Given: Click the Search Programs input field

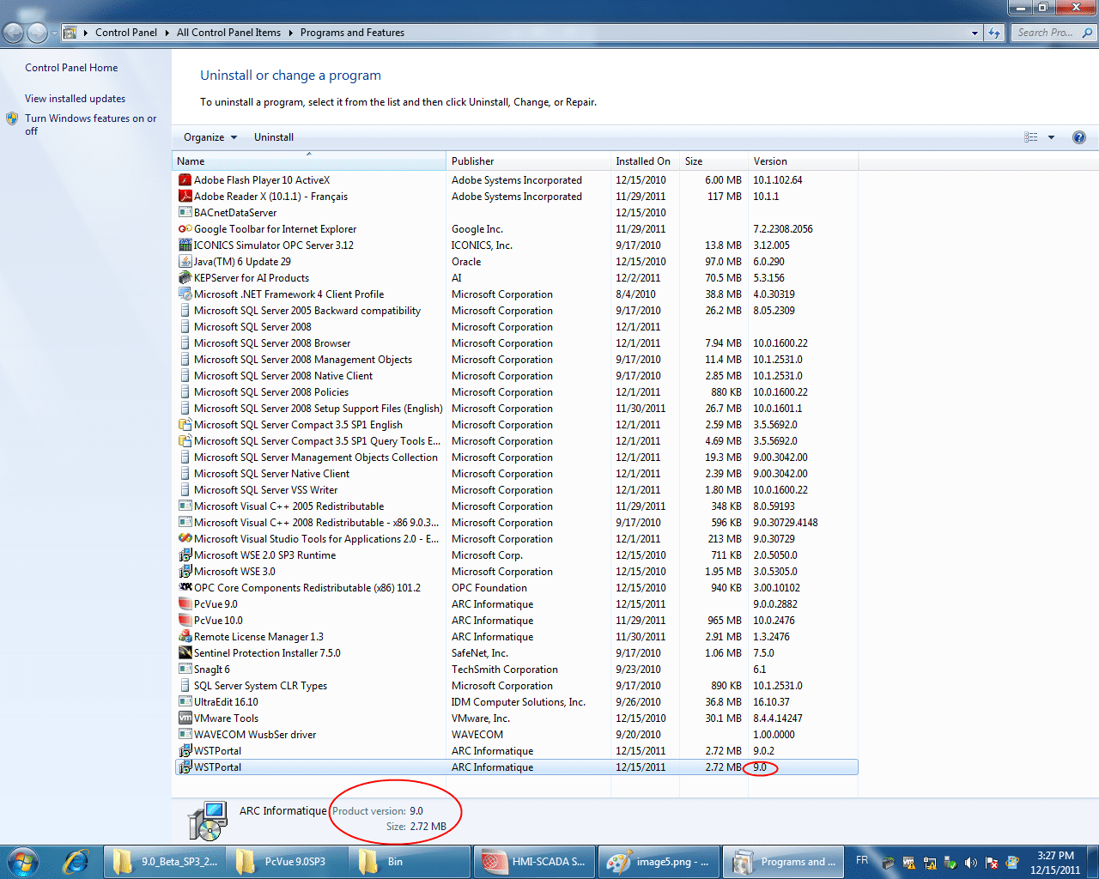Looking at the screenshot, I should [x=1045, y=33].
